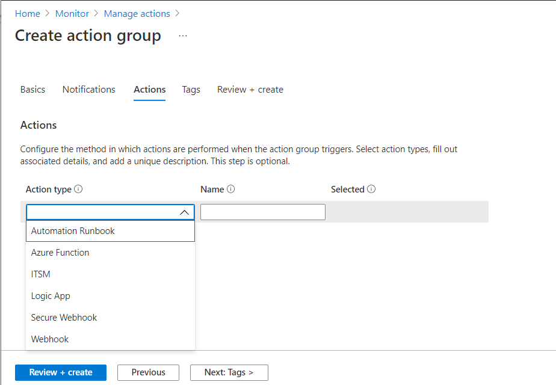Collapse the Action type dropdown

point(184,212)
